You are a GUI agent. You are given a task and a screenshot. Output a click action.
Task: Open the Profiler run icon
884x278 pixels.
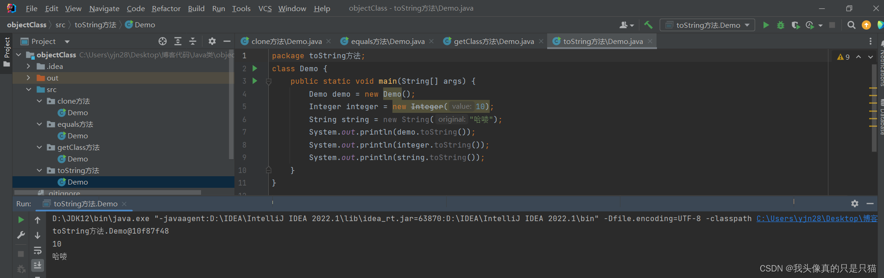(810, 25)
